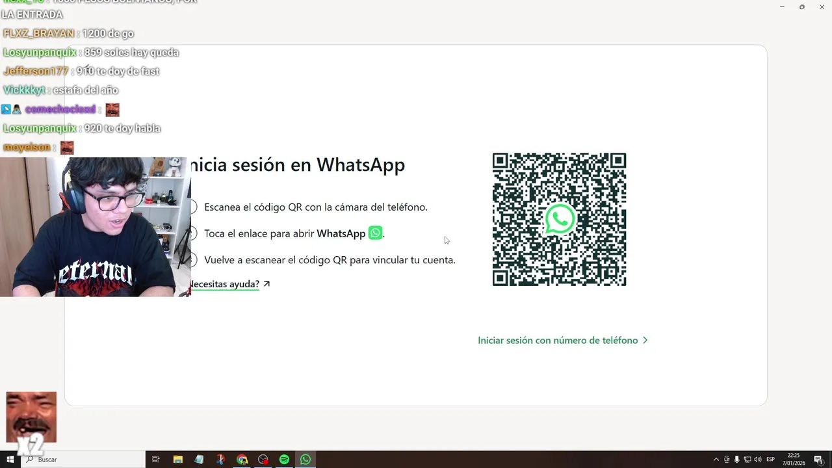Click badge icons before 'comechocioxd'
Screen dimensions: 832x468
pyautogui.click(x=11, y=109)
